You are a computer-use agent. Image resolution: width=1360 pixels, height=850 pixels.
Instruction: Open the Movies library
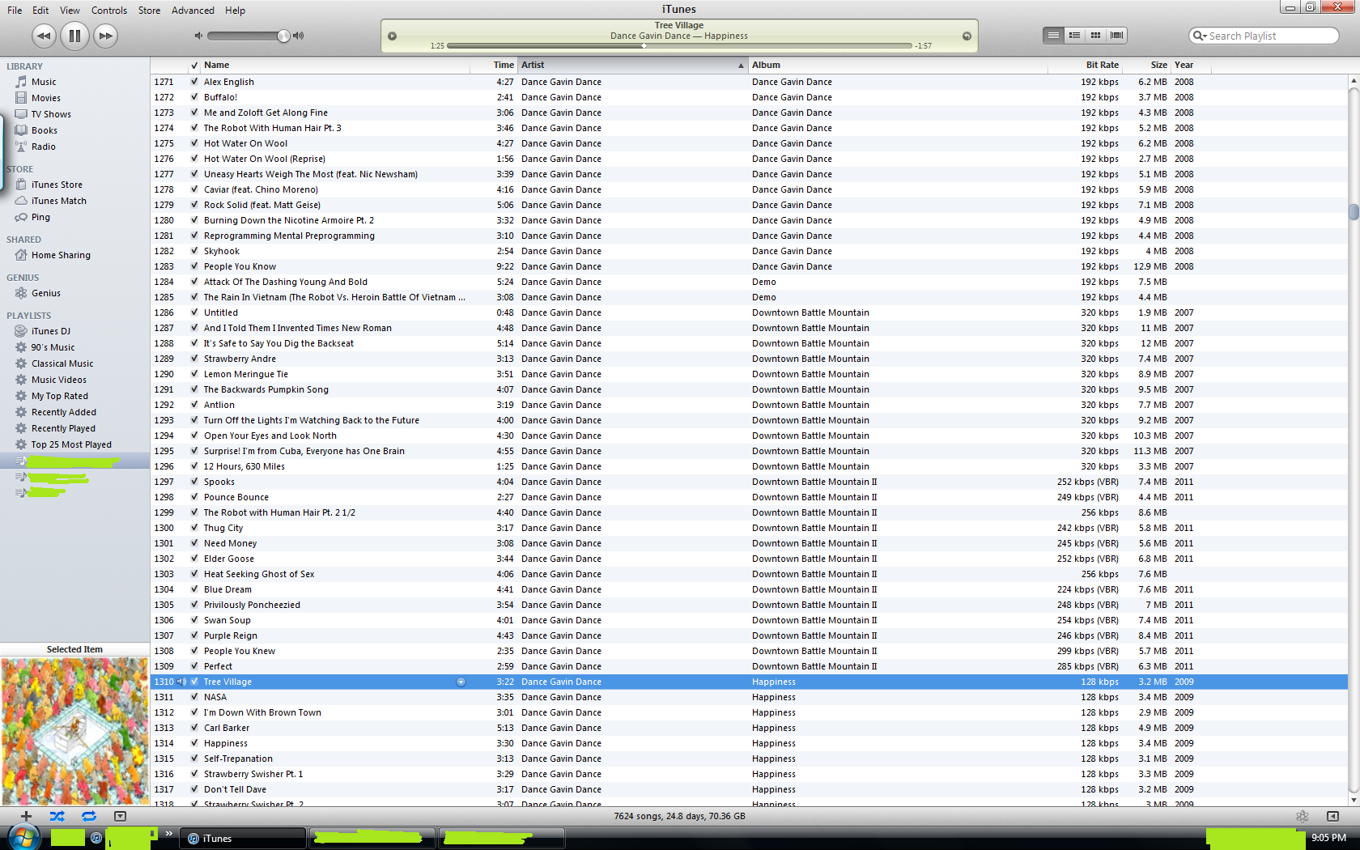pos(45,98)
